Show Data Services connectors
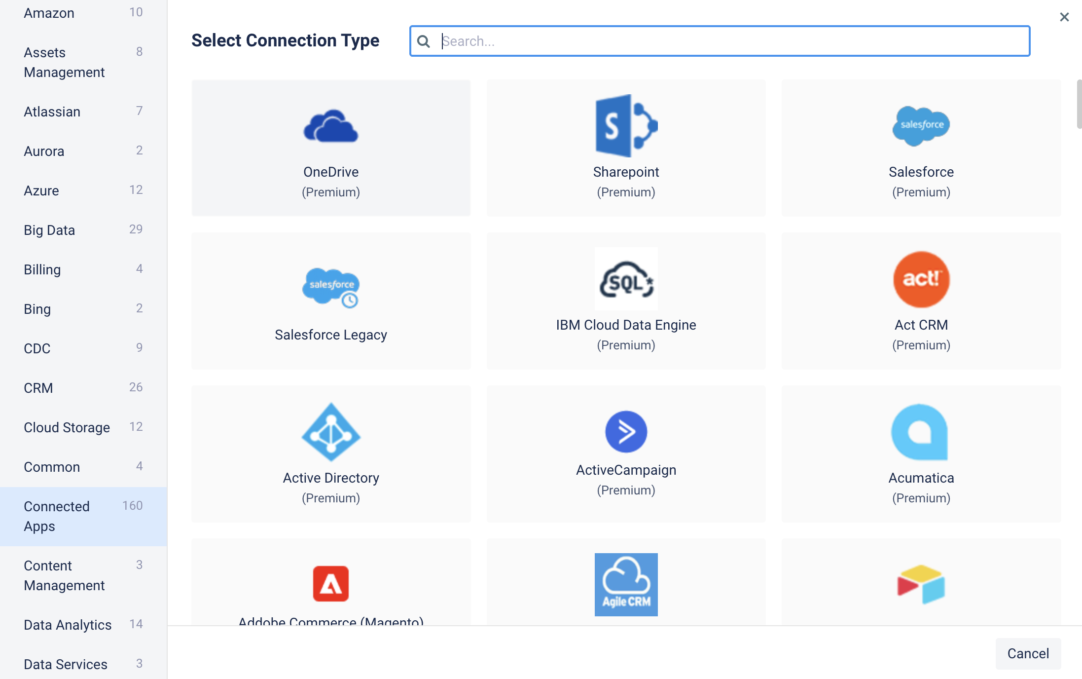Image resolution: width=1082 pixels, height=679 pixels. coord(83,664)
